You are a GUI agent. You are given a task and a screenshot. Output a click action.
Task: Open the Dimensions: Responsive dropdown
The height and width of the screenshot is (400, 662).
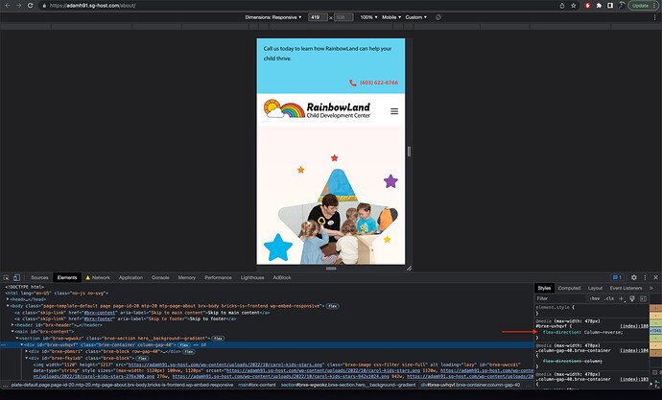pyautogui.click(x=273, y=17)
